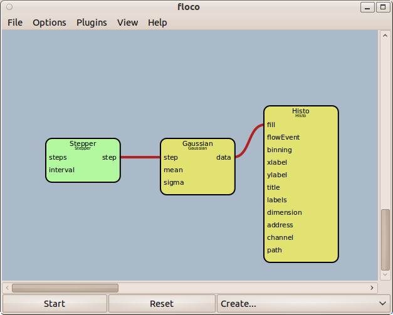The height and width of the screenshot is (315, 393).
Task: Open the Help menu
Action: click(x=157, y=23)
